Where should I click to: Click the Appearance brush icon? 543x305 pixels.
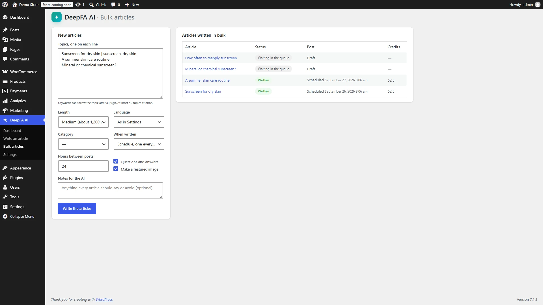[5, 168]
